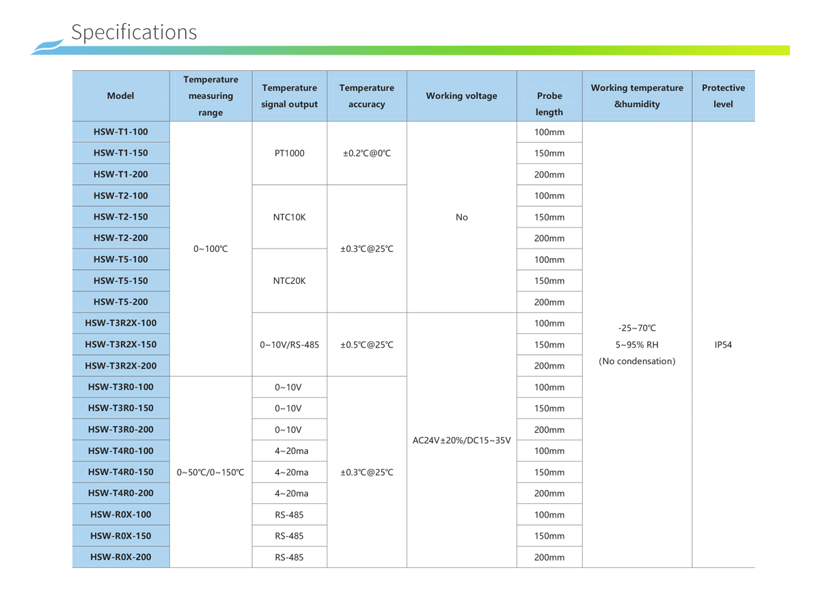Select the Working voltage column header
This screenshot has height=594, width=820.
click(461, 96)
